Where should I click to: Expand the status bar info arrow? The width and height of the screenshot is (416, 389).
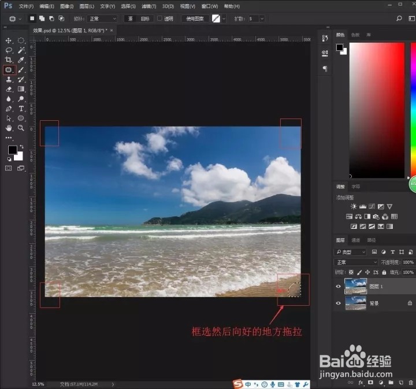(x=113, y=384)
